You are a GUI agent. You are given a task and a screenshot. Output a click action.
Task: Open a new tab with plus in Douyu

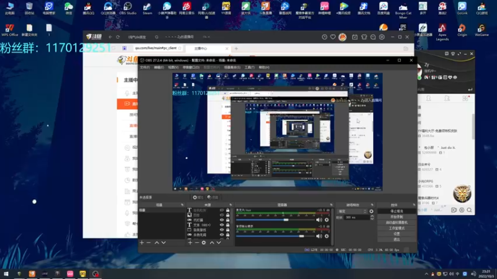(236, 48)
